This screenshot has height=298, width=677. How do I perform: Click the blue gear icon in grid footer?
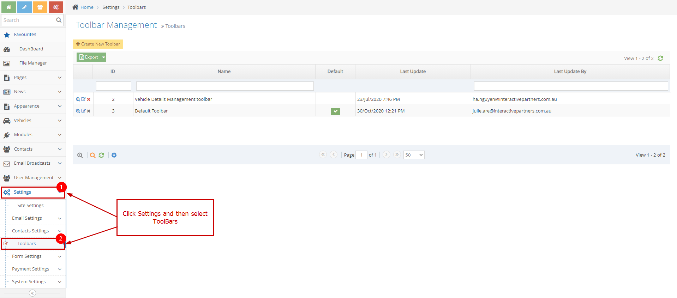tap(114, 155)
